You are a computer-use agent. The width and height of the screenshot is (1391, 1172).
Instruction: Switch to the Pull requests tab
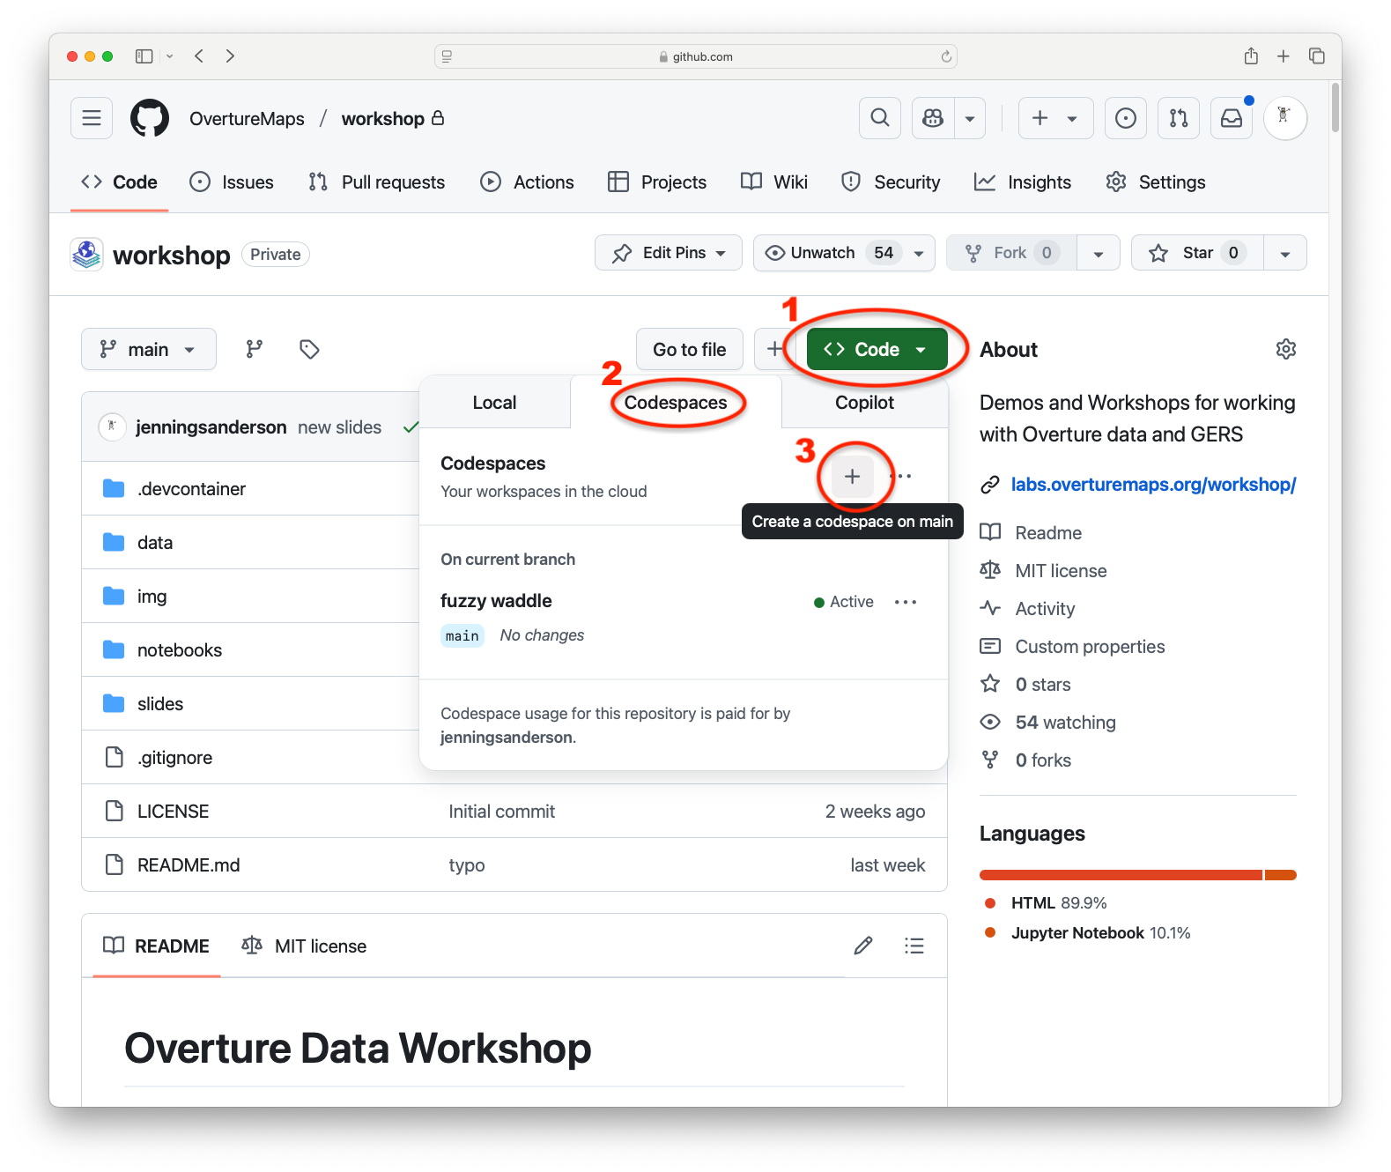click(376, 182)
